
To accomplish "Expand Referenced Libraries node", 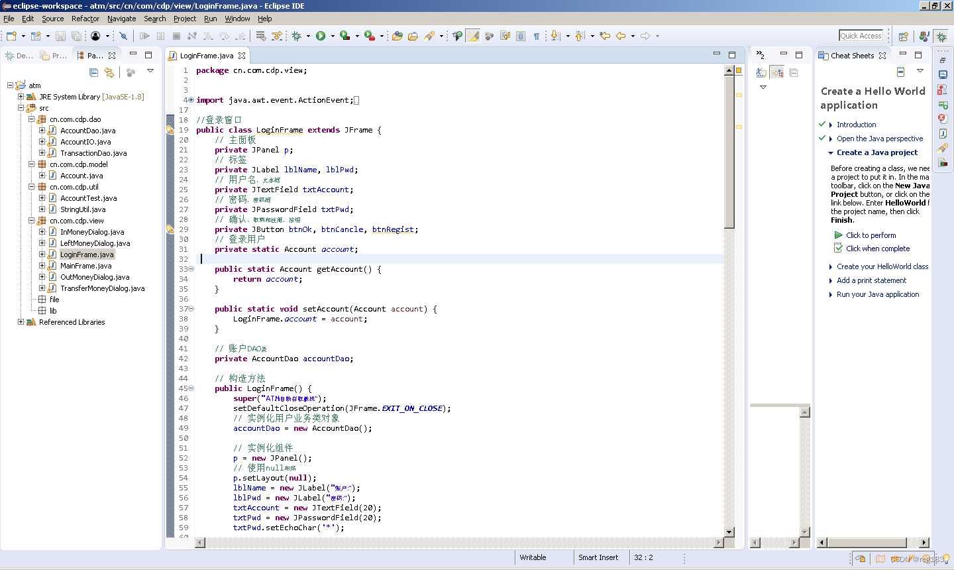I will point(21,322).
